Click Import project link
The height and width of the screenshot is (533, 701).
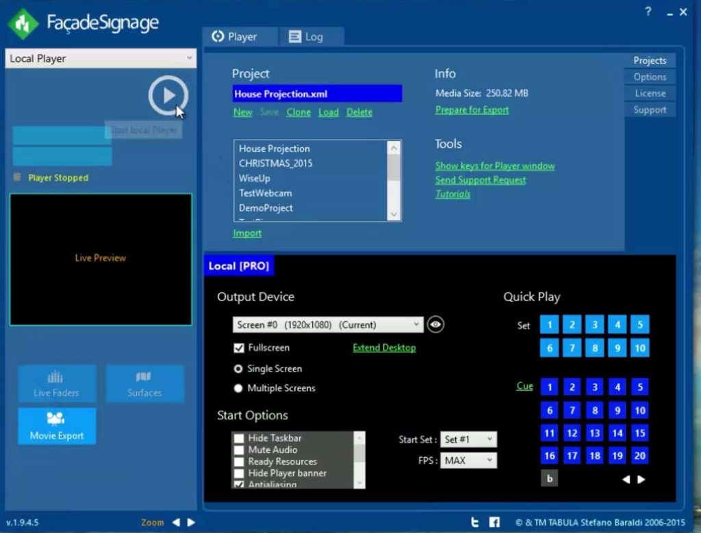[247, 233]
